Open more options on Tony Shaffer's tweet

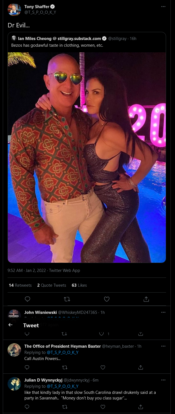point(163,6)
